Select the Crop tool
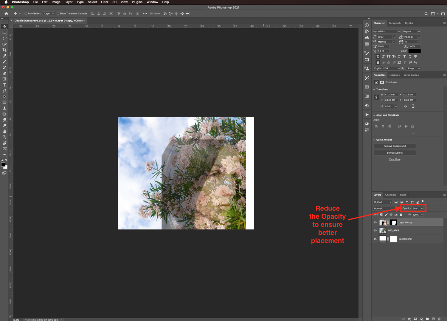 (4, 50)
